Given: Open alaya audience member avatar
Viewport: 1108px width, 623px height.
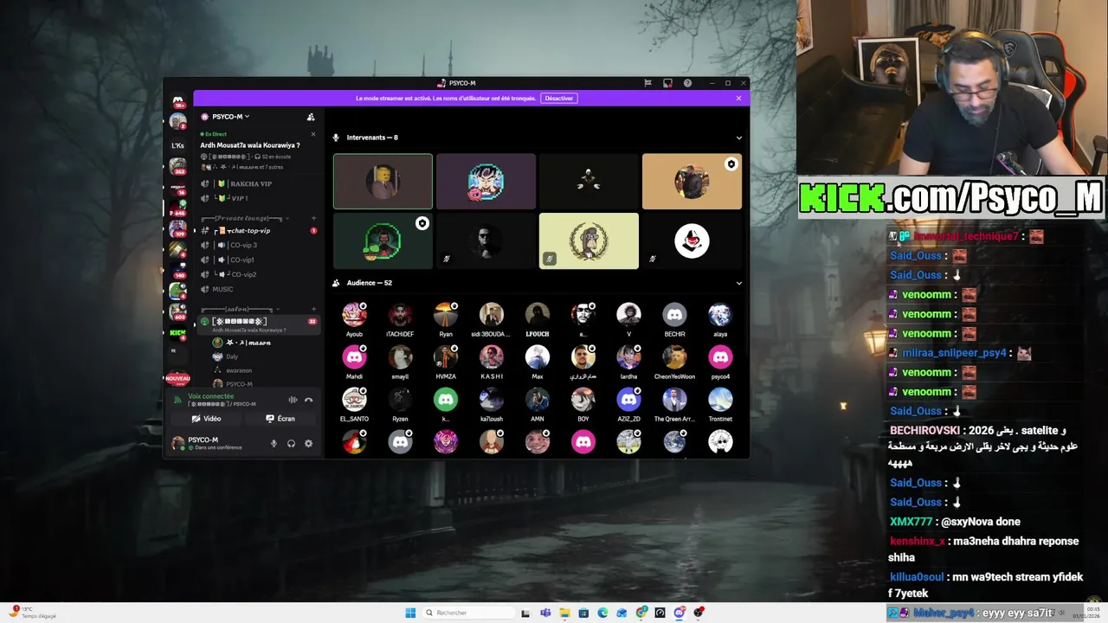Looking at the screenshot, I should pos(720,315).
